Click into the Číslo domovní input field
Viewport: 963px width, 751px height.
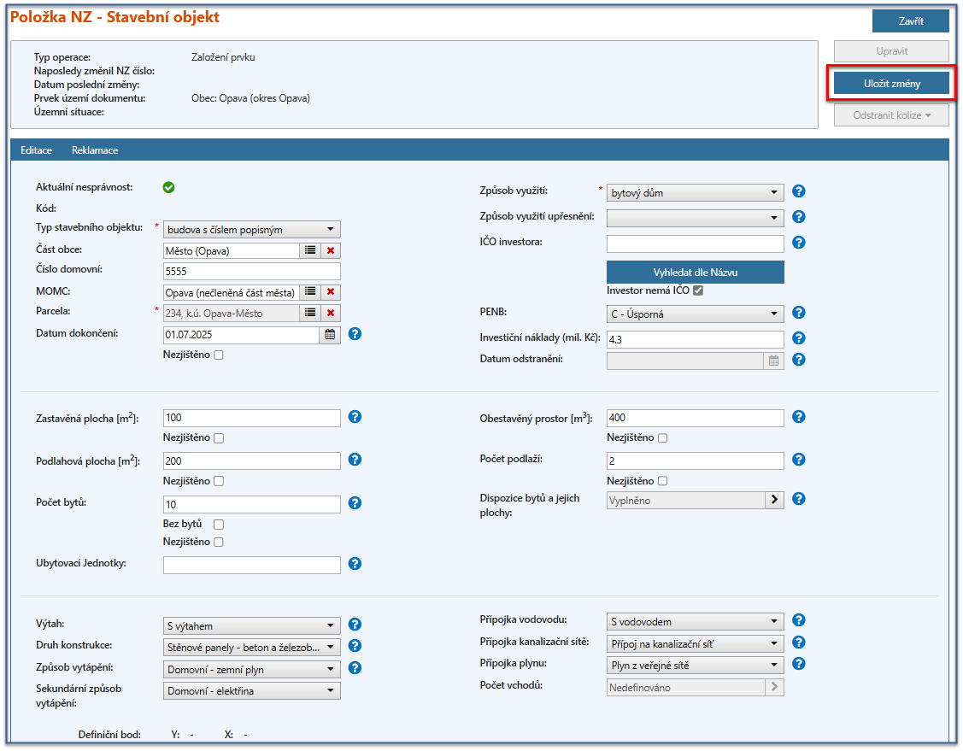(251, 272)
